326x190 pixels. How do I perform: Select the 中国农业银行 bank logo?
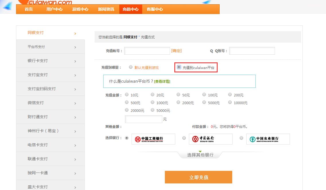tap(268, 139)
